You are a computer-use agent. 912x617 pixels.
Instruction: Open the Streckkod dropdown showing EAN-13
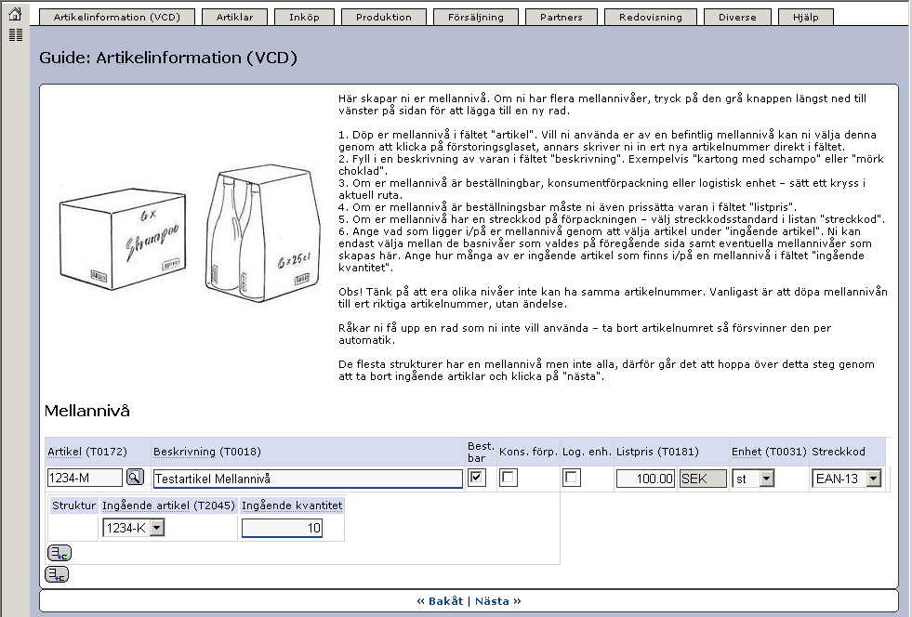pyautogui.click(x=847, y=479)
